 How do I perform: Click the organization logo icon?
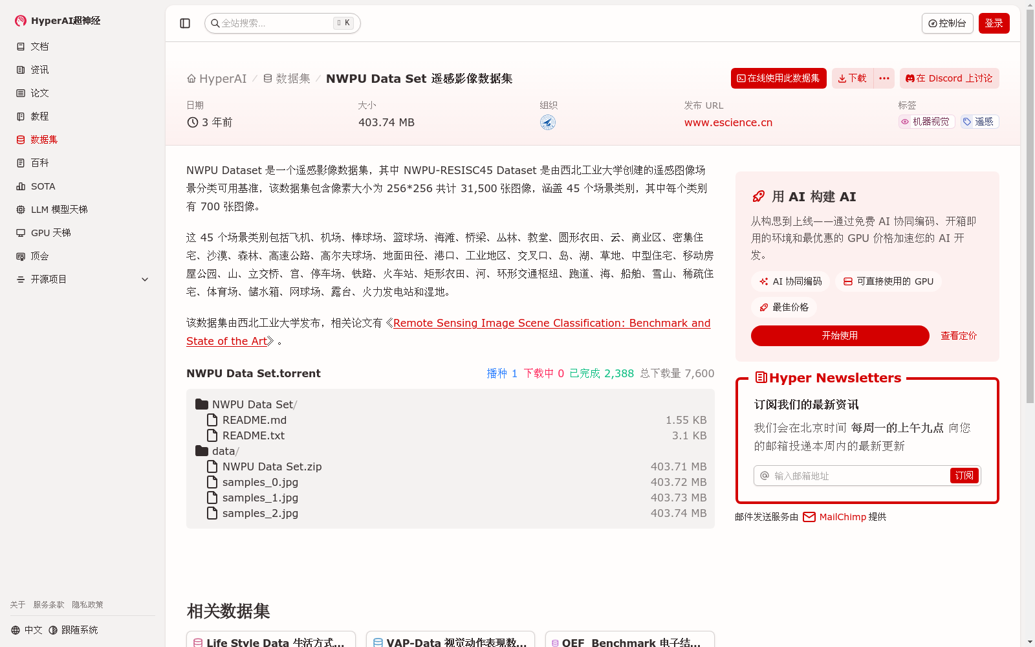coord(548,122)
